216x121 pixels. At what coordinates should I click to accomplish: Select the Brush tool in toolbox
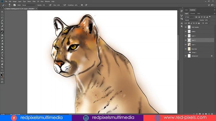(2, 32)
